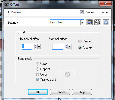Select the Custom radio button
This screenshot has height=100, width=115.
click(80, 48)
